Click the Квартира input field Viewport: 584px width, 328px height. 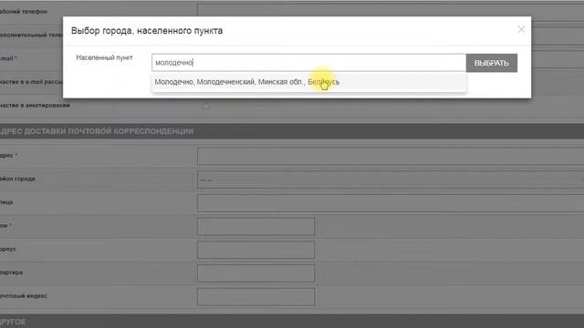click(255, 273)
